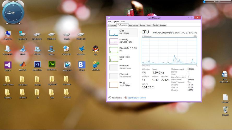The height and width of the screenshot is (130, 232).
Task: Open the Dot NET folder
Action: tap(8, 94)
